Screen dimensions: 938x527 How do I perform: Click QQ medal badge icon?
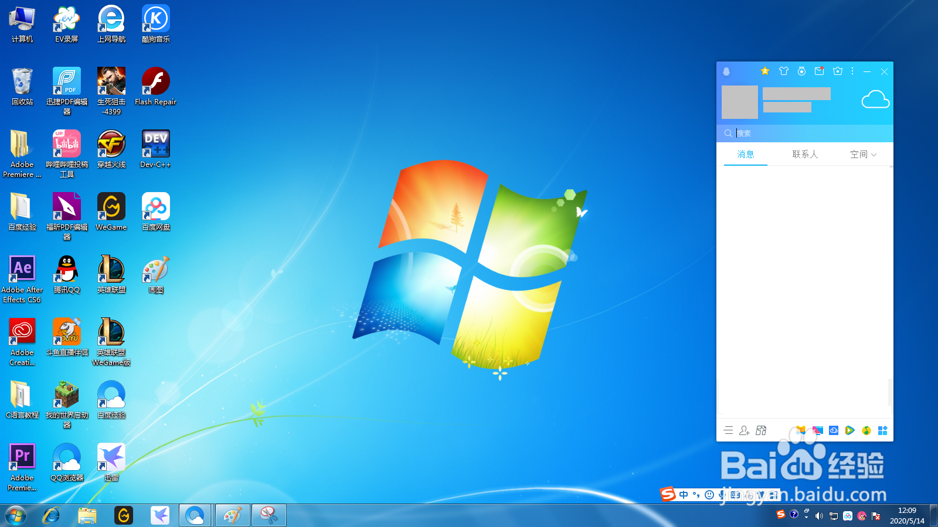(801, 71)
